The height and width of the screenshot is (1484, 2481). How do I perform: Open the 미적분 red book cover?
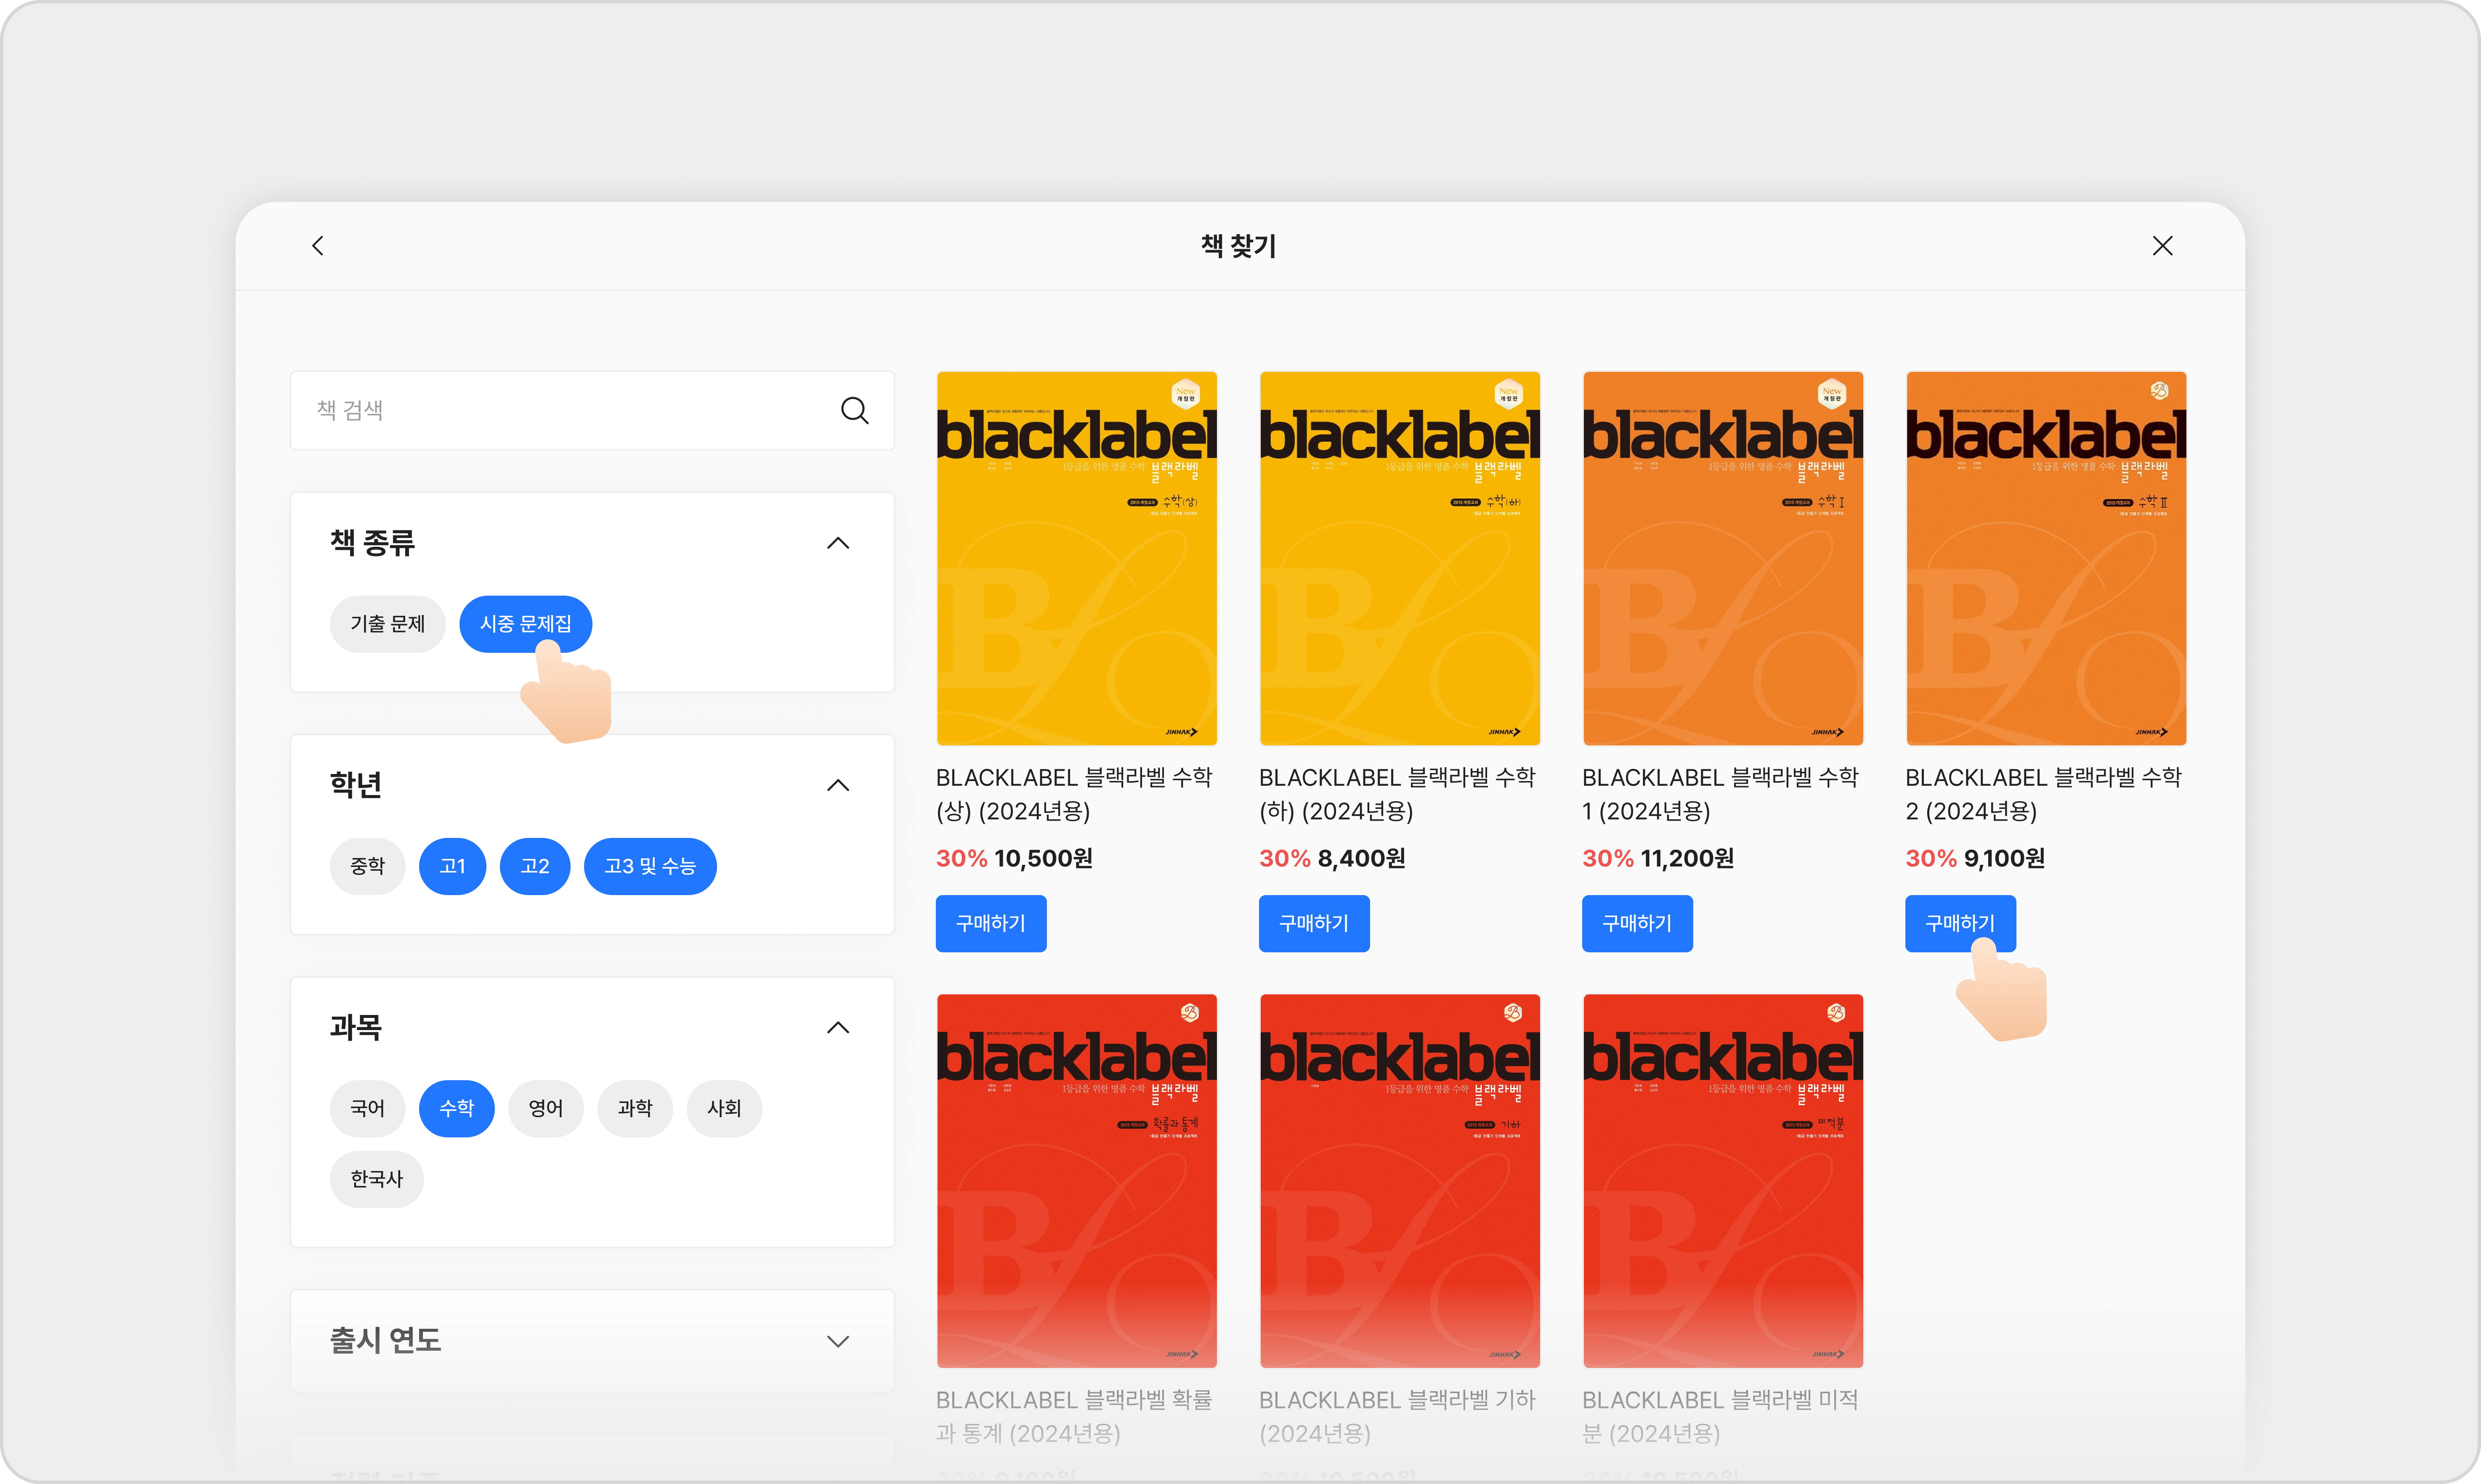[x=1723, y=1181]
